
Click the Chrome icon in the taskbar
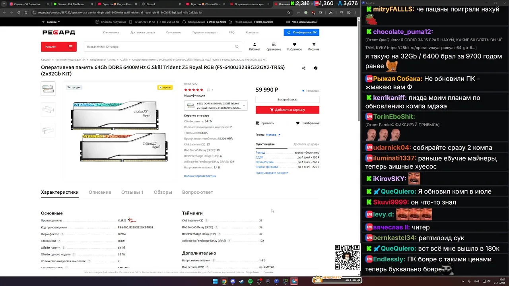point(224,281)
